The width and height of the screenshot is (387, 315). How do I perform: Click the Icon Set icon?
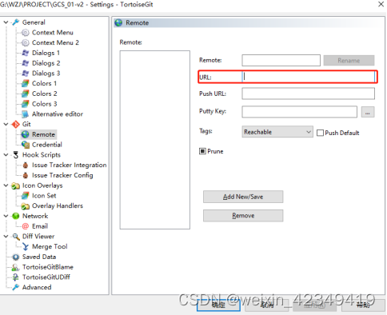click(x=26, y=196)
